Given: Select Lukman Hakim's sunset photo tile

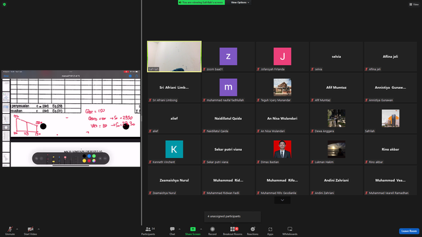Looking at the screenshot, I should point(336,149).
